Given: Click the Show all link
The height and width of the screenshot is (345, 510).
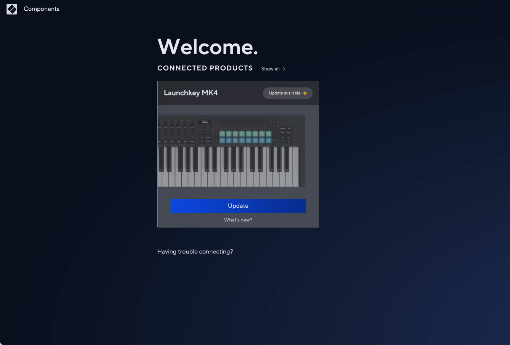Looking at the screenshot, I should (270, 69).
